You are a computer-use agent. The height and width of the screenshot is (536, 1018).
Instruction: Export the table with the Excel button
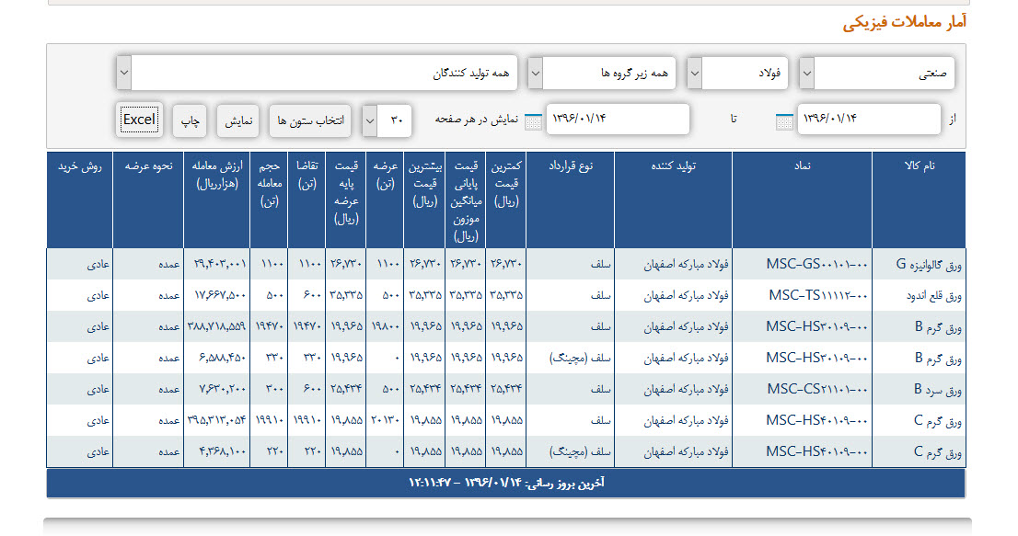tap(140, 120)
